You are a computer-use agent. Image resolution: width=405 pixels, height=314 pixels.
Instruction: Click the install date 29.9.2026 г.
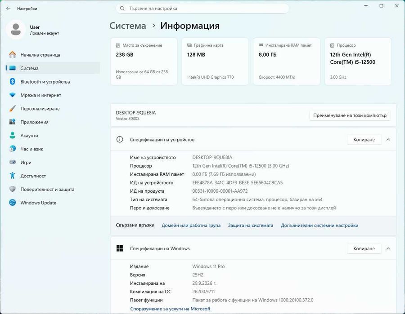[204, 283]
